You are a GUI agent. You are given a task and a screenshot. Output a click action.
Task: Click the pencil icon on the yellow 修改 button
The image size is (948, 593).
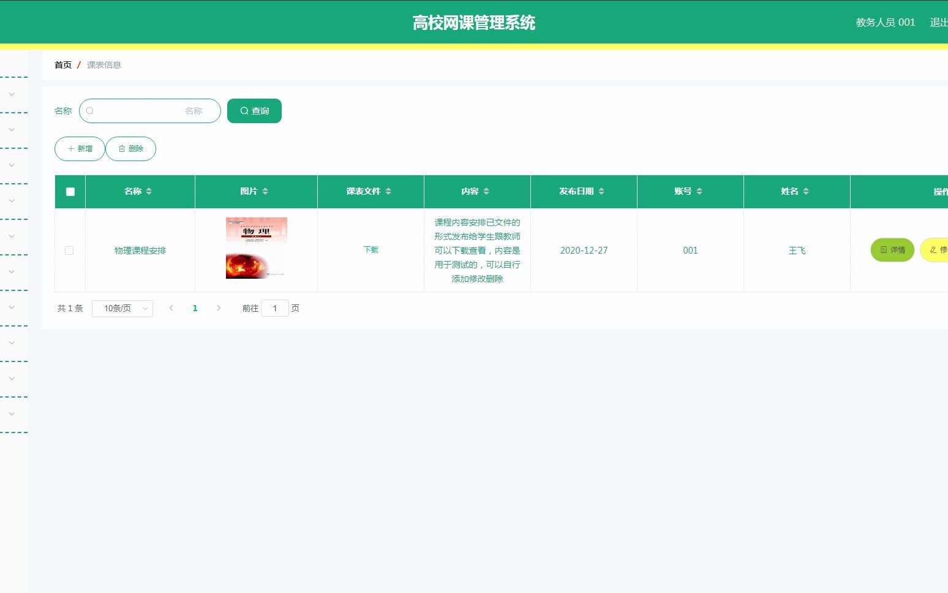(932, 250)
